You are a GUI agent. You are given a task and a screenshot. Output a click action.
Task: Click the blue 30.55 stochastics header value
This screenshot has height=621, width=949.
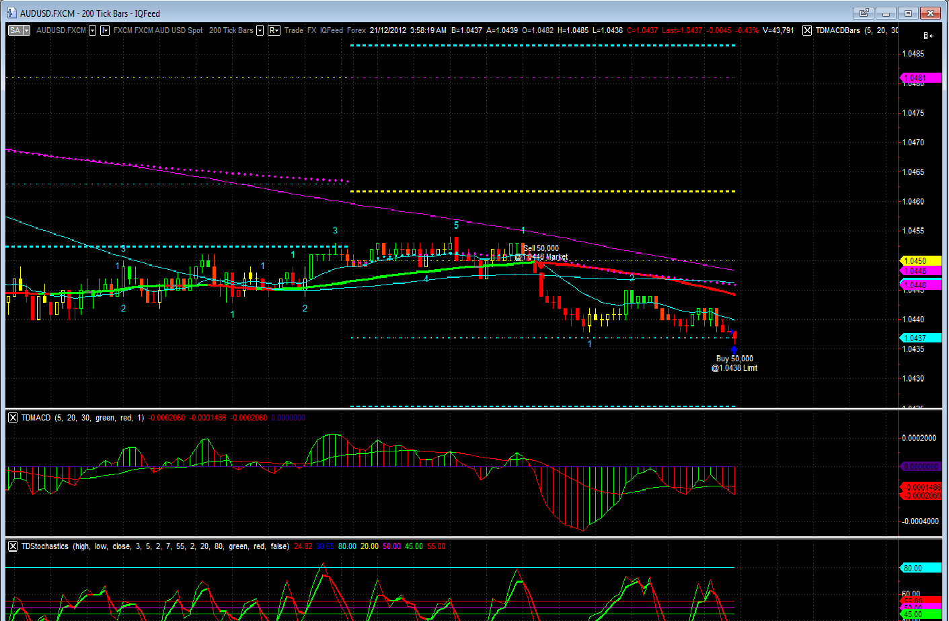pyautogui.click(x=325, y=546)
